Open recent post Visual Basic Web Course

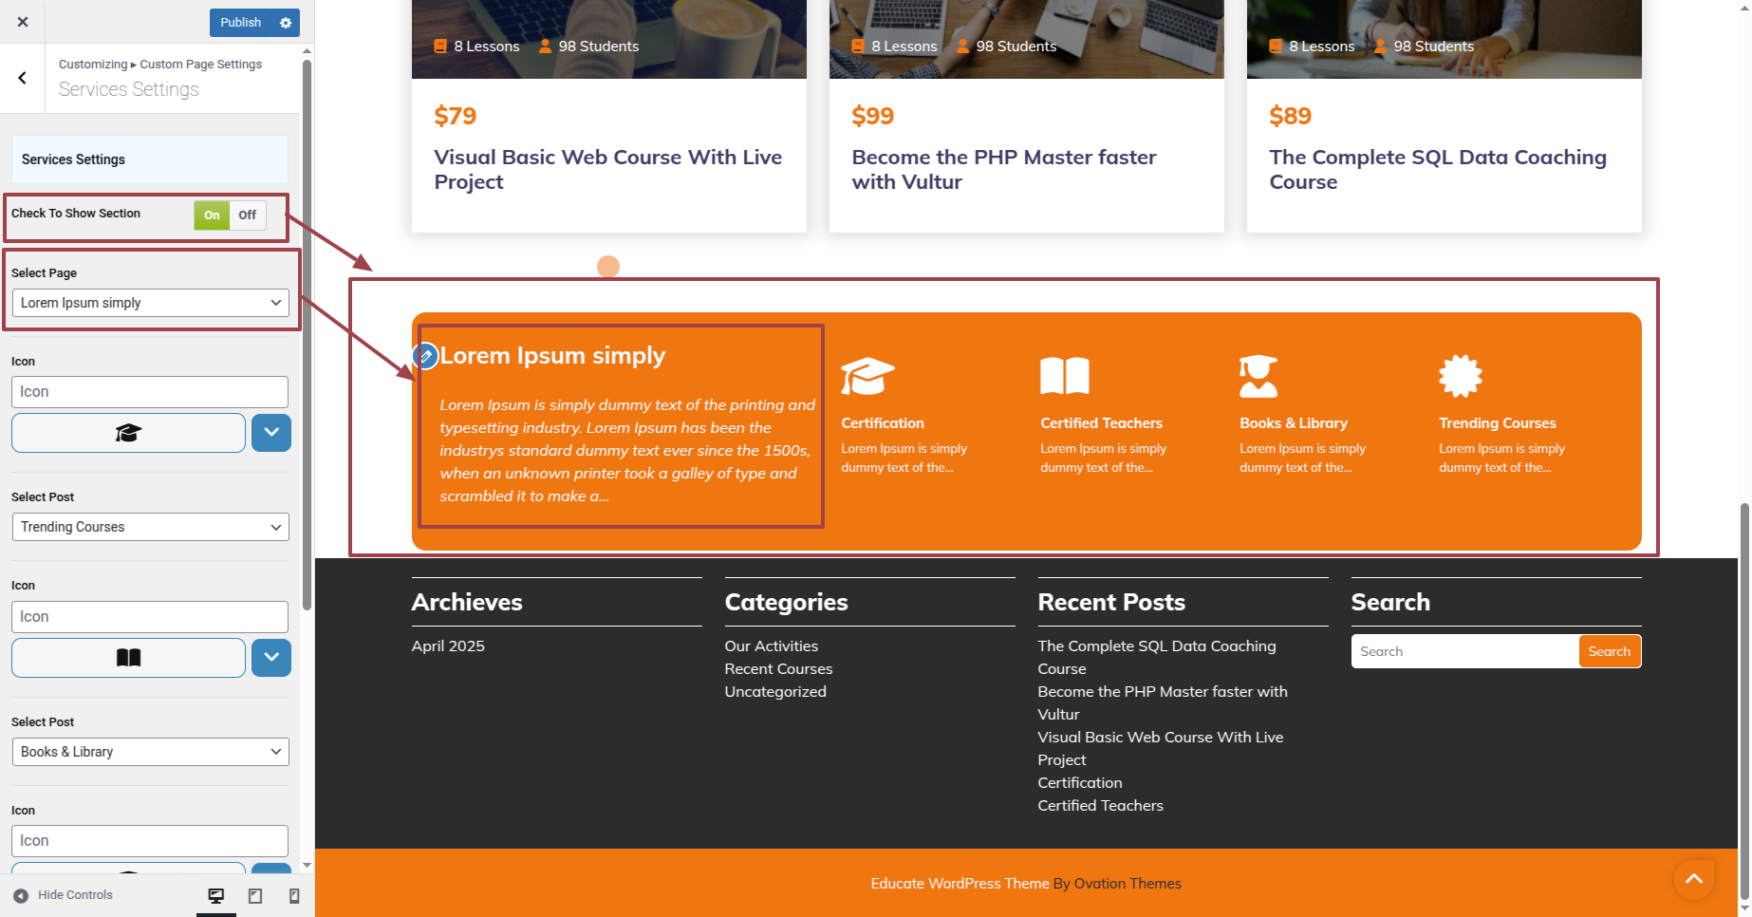pyautogui.click(x=1161, y=748)
